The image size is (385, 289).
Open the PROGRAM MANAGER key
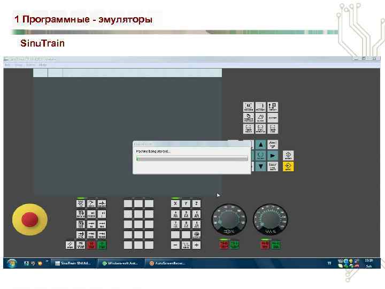(x=249, y=118)
